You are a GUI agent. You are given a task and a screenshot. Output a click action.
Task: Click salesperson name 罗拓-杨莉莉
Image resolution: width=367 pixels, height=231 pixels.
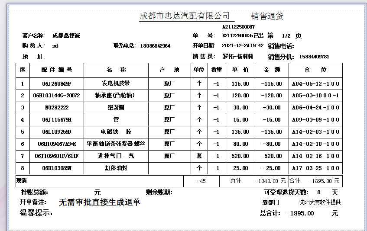237,57
